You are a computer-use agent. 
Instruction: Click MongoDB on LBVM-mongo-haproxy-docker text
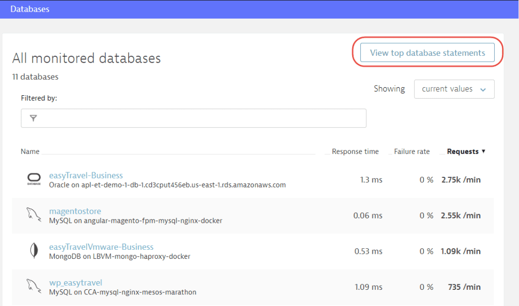(x=120, y=256)
